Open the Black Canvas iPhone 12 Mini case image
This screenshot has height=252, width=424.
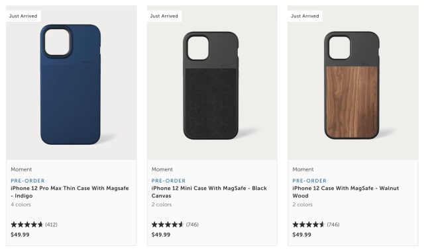pyautogui.click(x=212, y=83)
